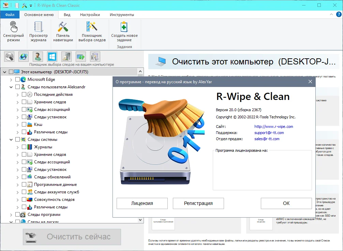Click the support@r-tt.com link
The image size is (343, 251).
pos(269,133)
